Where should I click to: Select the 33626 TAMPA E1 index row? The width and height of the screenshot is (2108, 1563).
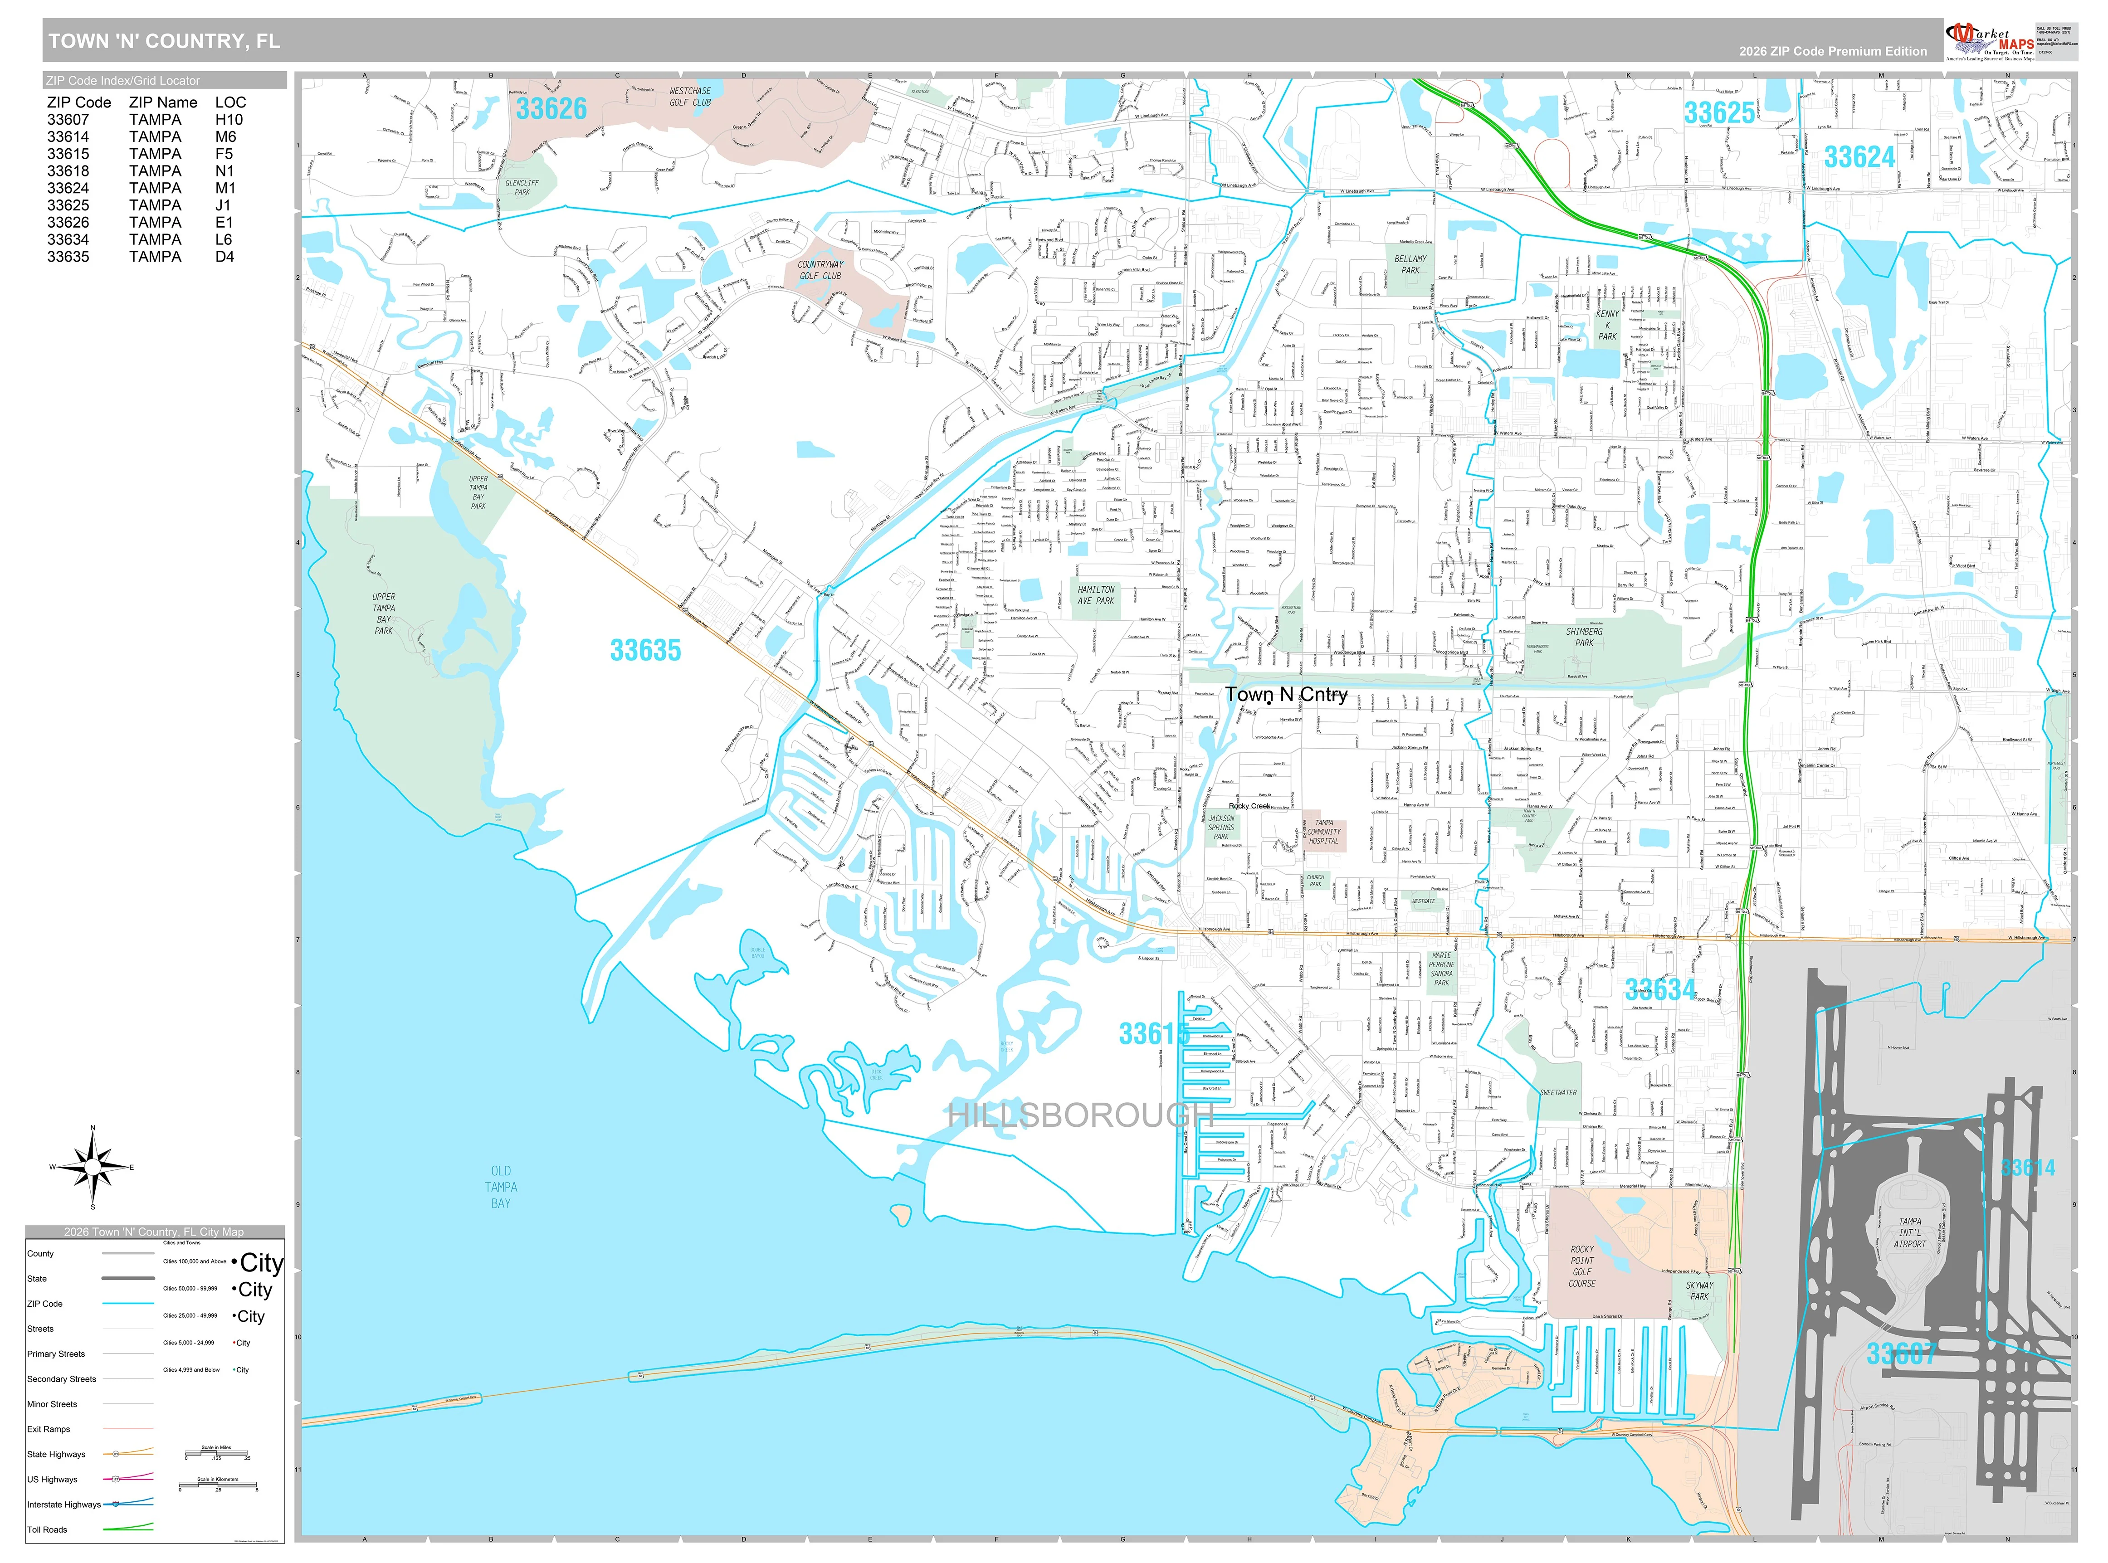(140, 222)
